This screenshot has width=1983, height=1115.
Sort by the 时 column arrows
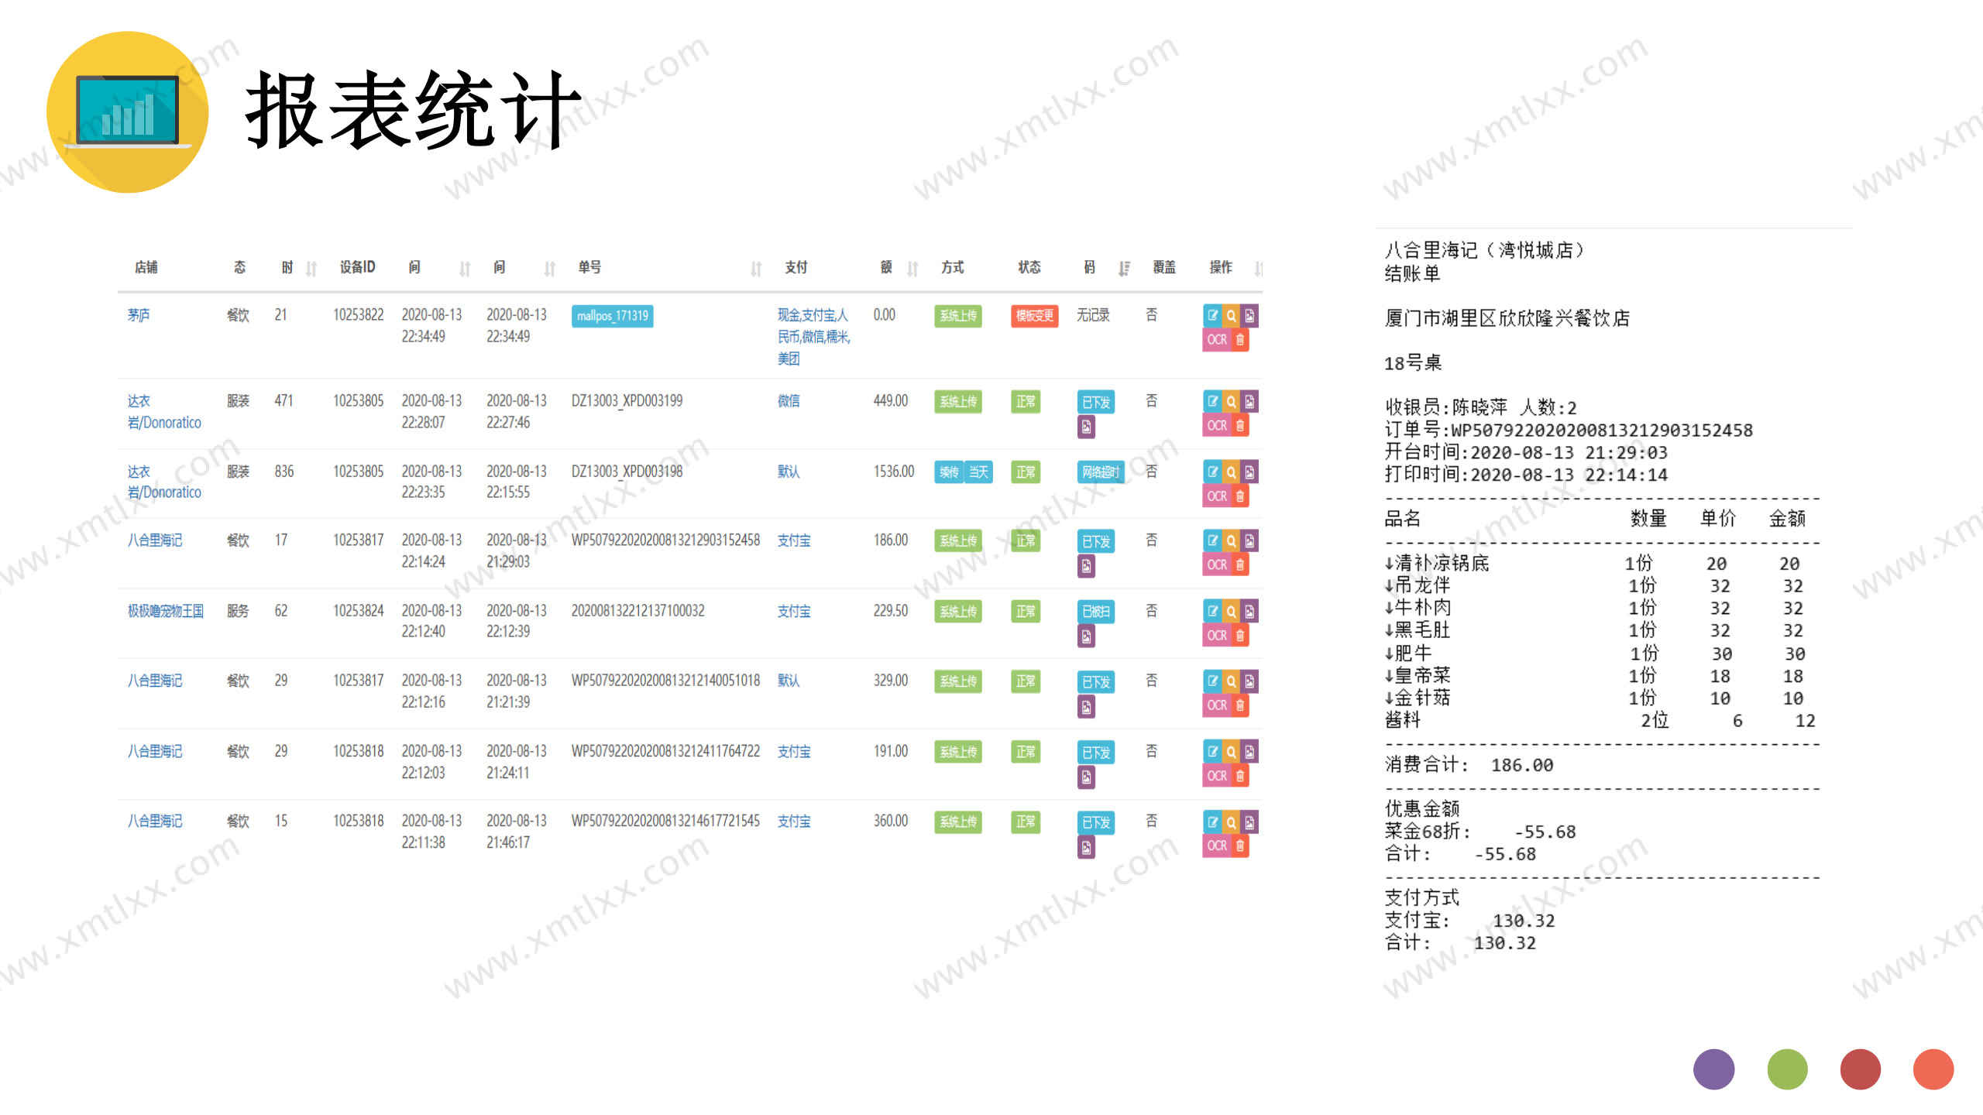[311, 269]
